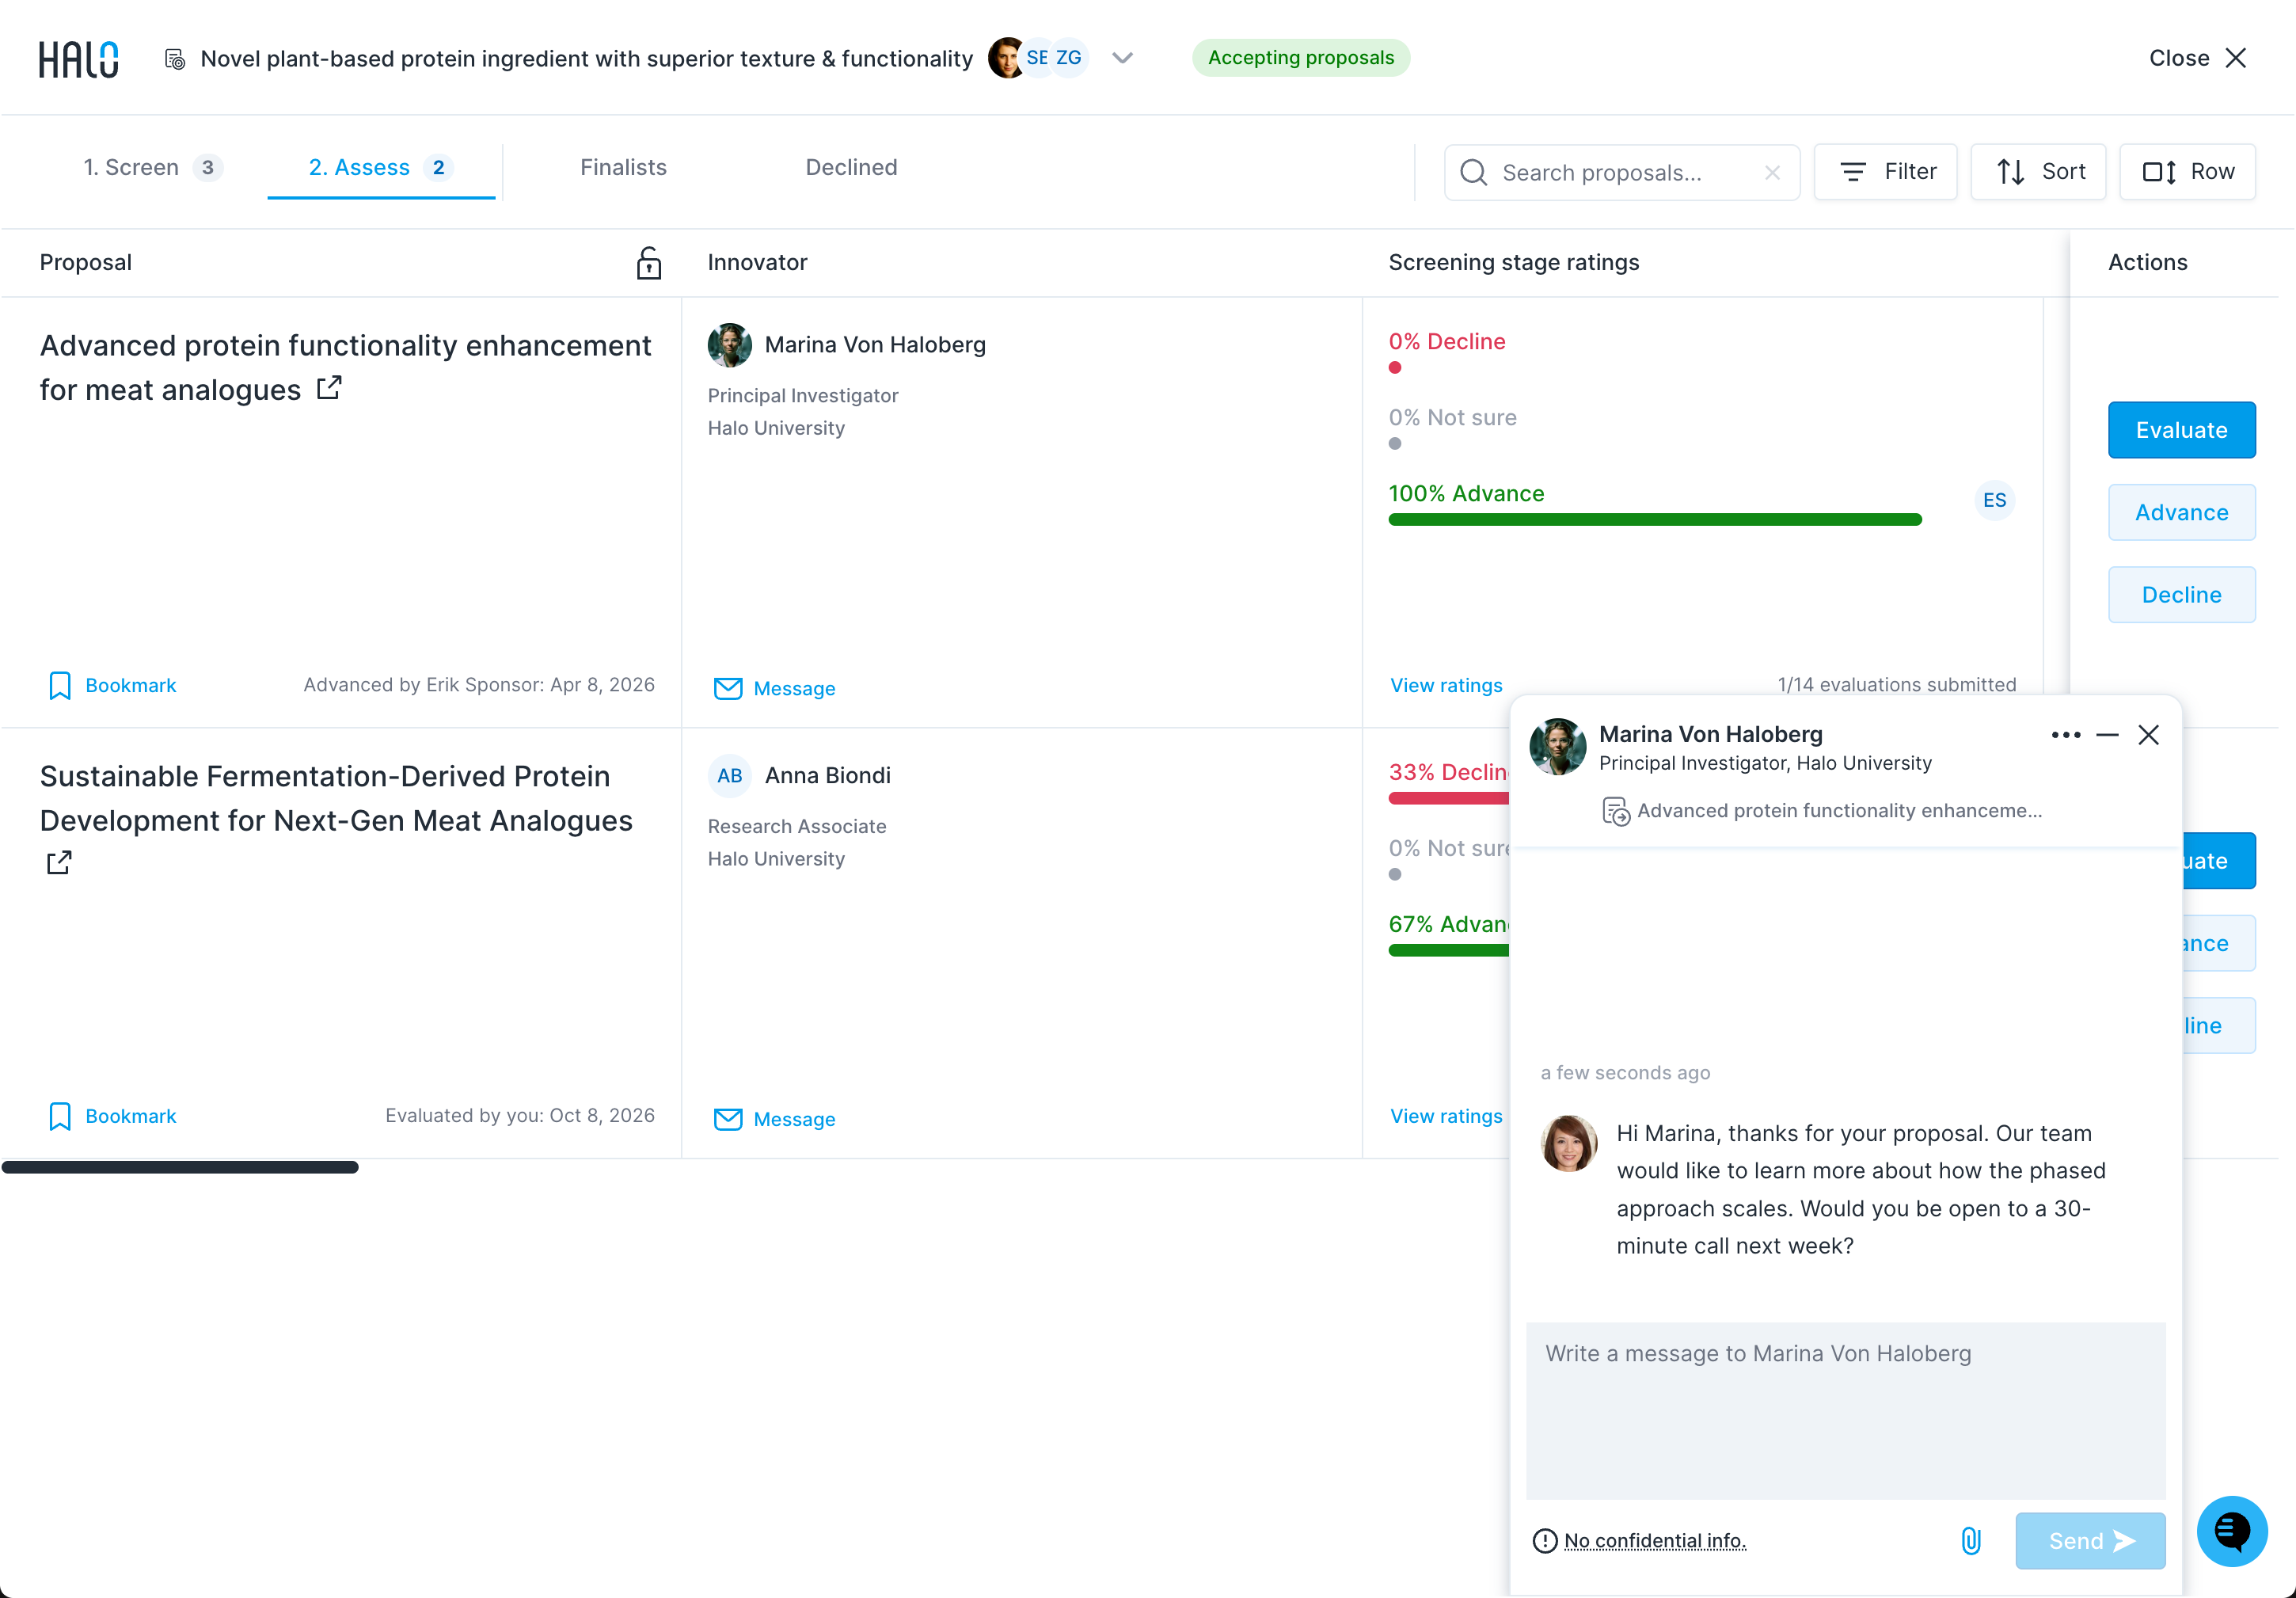This screenshot has width=2296, height=1598.
Task: View ratings for Anna Biondi's proposal
Action: pyautogui.click(x=1446, y=1116)
